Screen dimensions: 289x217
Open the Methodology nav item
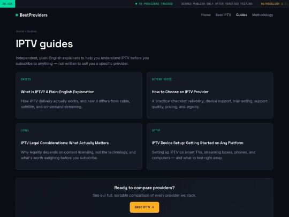click(262, 15)
